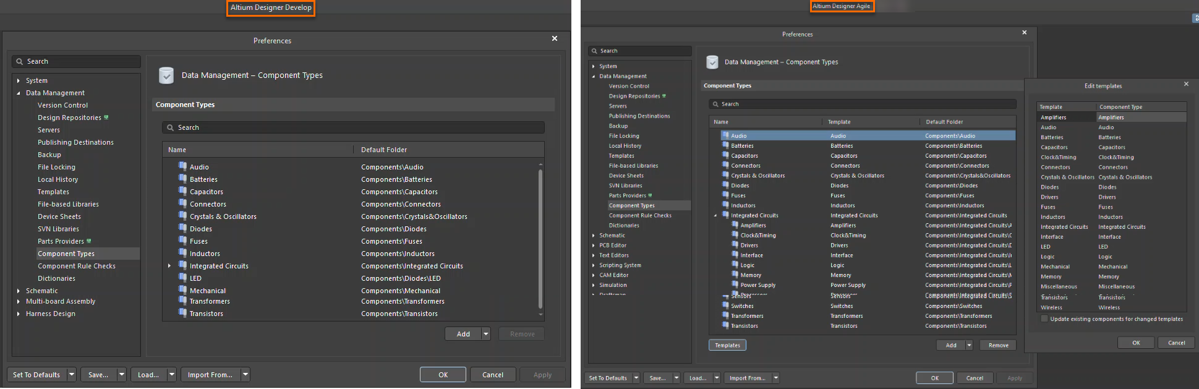Viewport: 1199px width, 389px height.
Task: Click the Switches component type icon
Action: [x=725, y=306]
